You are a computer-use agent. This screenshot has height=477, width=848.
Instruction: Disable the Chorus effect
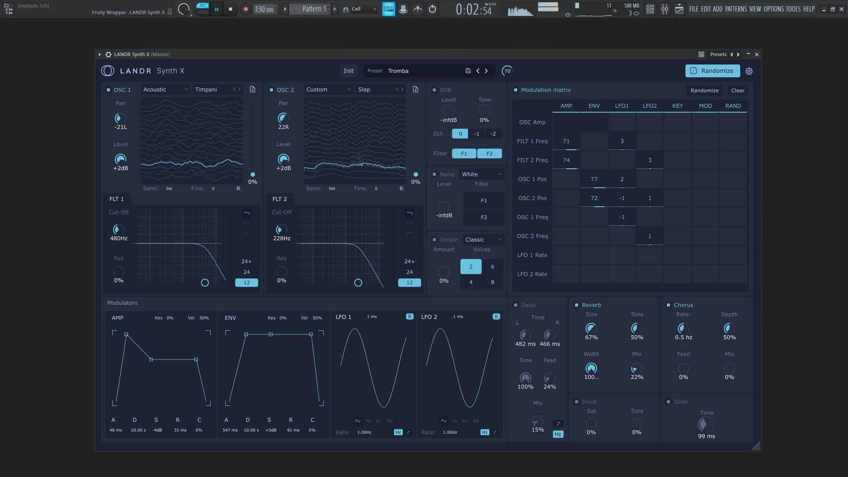668,305
